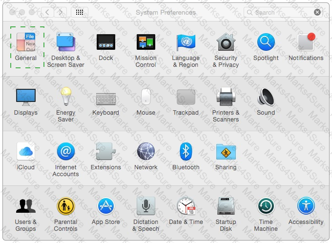Click into the Search field
Image resolution: width=332 pixels, height=243 pixels.
click(x=283, y=12)
